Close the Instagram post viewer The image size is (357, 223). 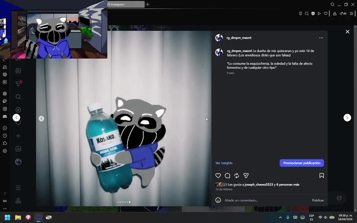pyautogui.click(x=347, y=32)
